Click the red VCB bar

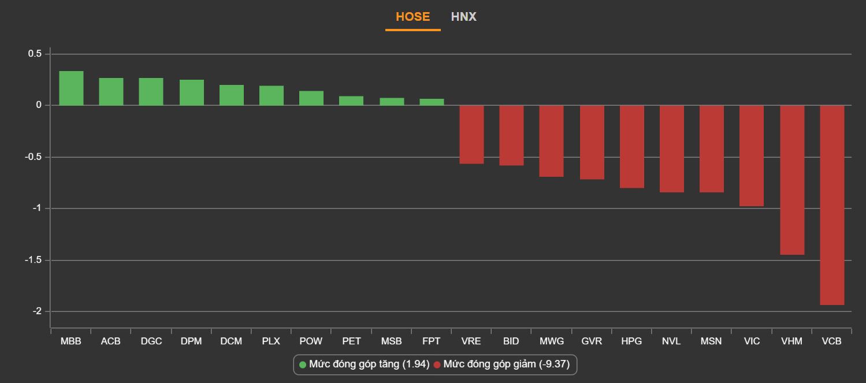pos(832,205)
